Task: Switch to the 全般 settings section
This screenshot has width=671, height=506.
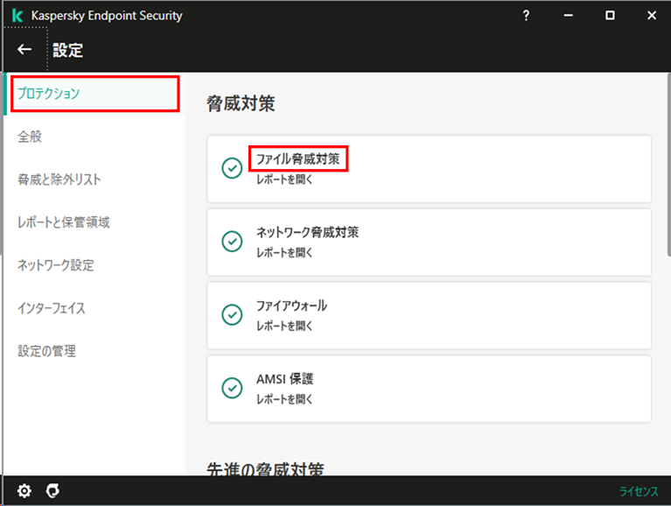Action: click(x=30, y=137)
